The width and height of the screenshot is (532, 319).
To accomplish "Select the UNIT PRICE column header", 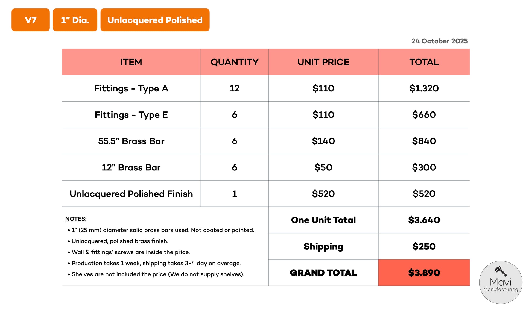I will coord(323,62).
